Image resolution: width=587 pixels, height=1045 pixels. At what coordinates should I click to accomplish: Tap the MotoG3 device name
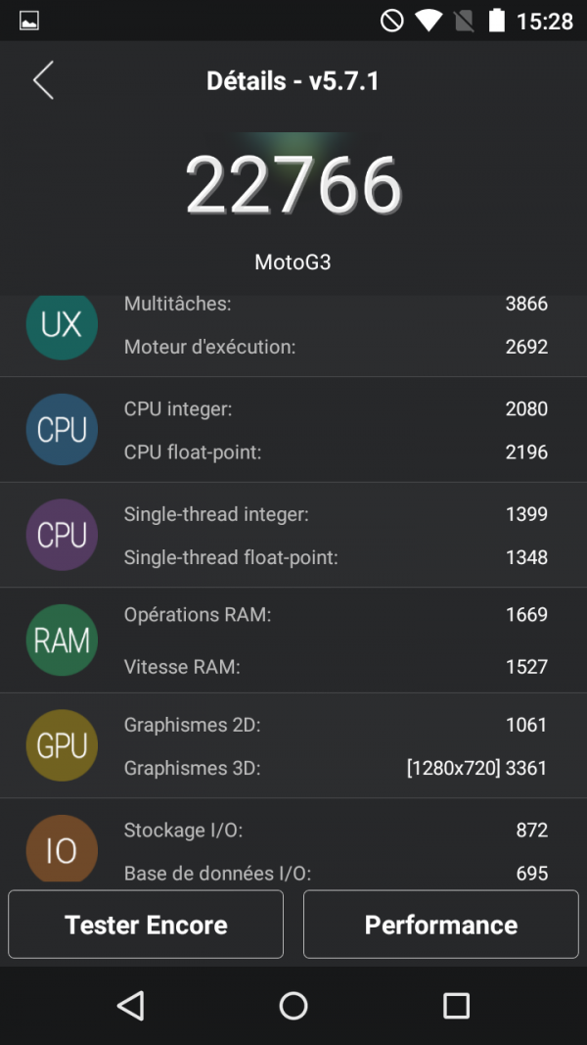(x=293, y=262)
